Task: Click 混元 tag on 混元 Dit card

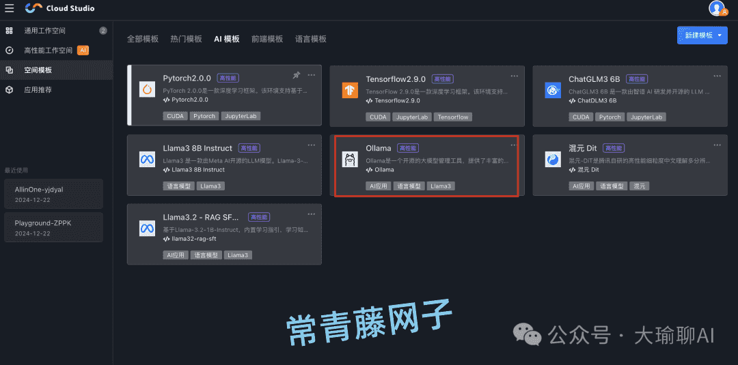Action: [x=640, y=186]
